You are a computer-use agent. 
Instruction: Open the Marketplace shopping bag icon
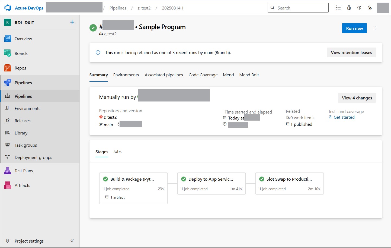[349, 8]
